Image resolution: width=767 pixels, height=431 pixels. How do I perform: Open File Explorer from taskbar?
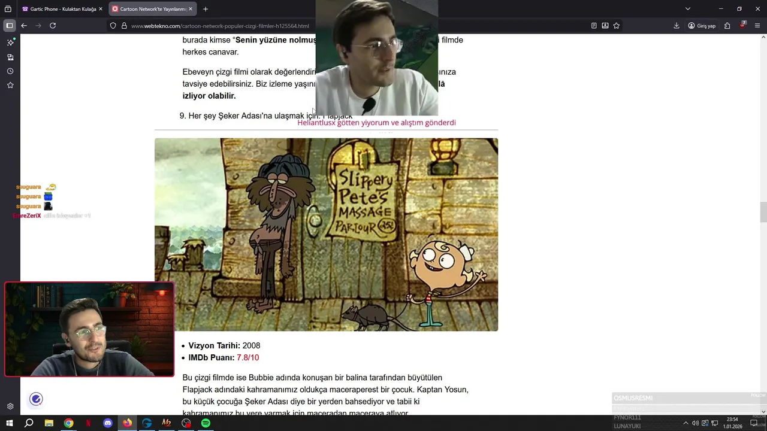tap(49, 423)
